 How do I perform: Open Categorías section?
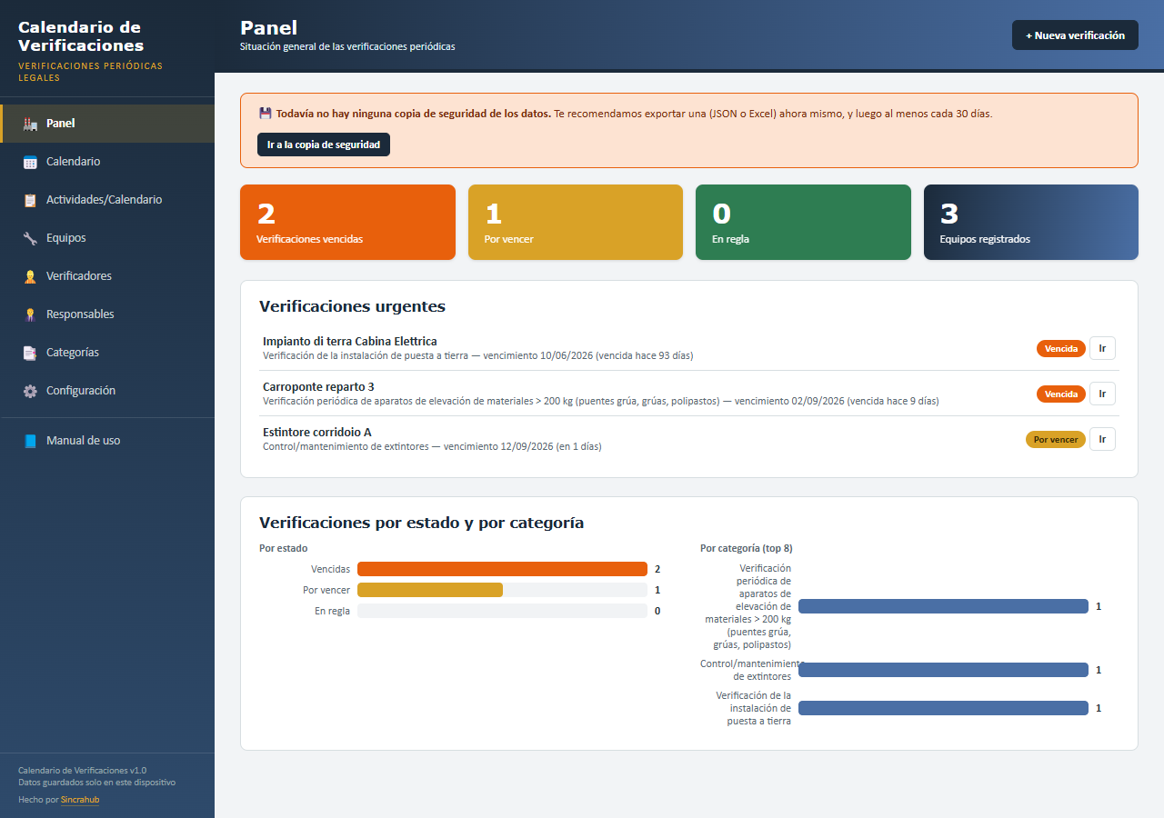[x=107, y=353]
